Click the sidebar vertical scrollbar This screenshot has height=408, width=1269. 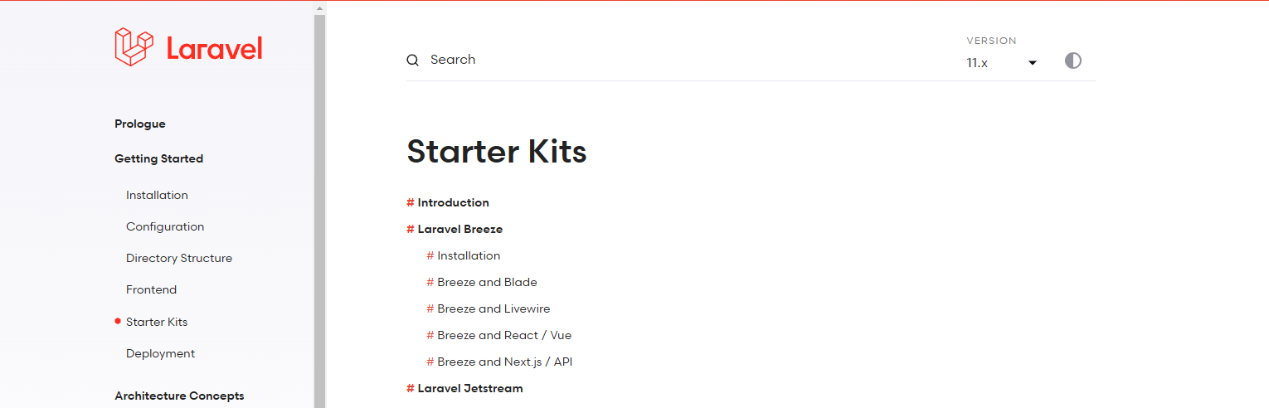(x=319, y=207)
